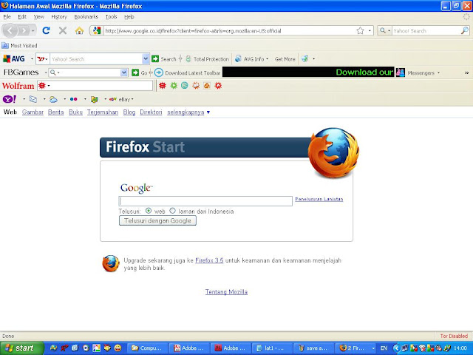Click the AVG logo on the toolbar
473x355 pixels.
click(13, 59)
